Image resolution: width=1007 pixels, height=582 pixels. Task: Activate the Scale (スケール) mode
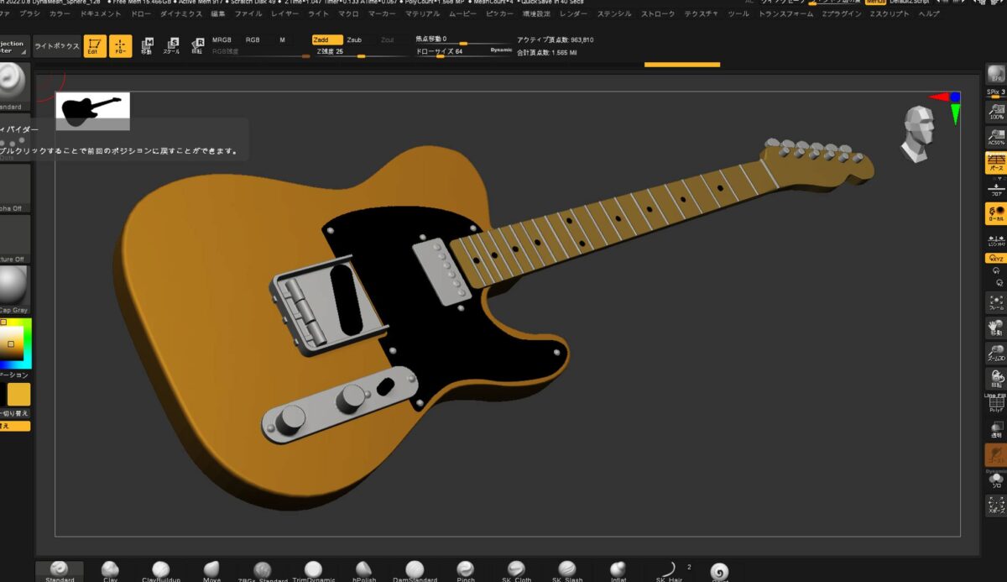coord(172,46)
